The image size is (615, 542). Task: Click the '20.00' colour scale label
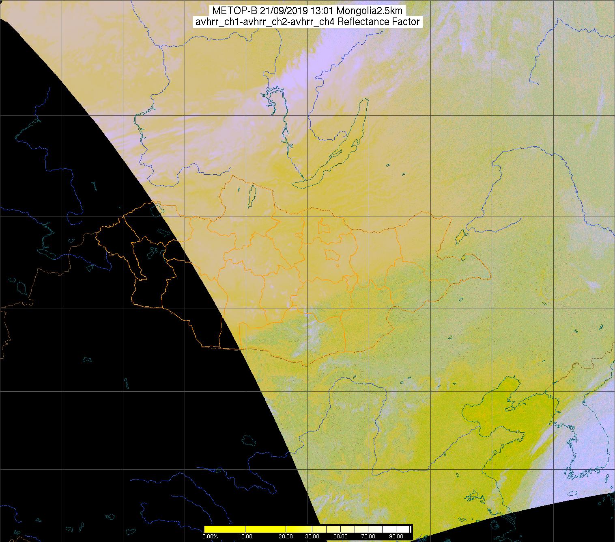coord(286,536)
